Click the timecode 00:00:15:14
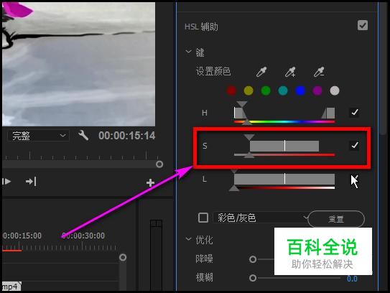The height and width of the screenshot is (293, 390). click(127, 136)
